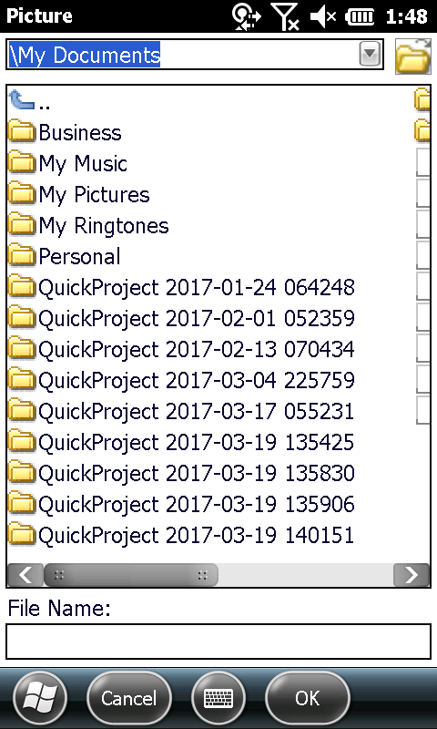This screenshot has height=729, width=437.
Task: Select QuickProject 2017-03-19 140151 folder
Action: click(x=181, y=535)
